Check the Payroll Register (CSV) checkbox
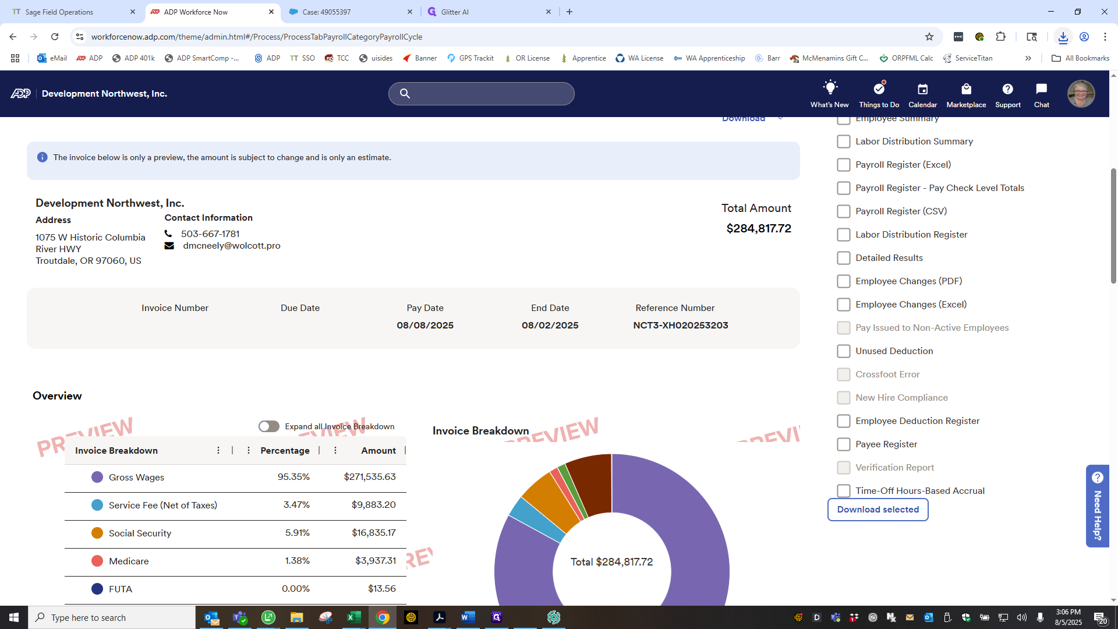This screenshot has width=1118, height=629. coord(843,211)
